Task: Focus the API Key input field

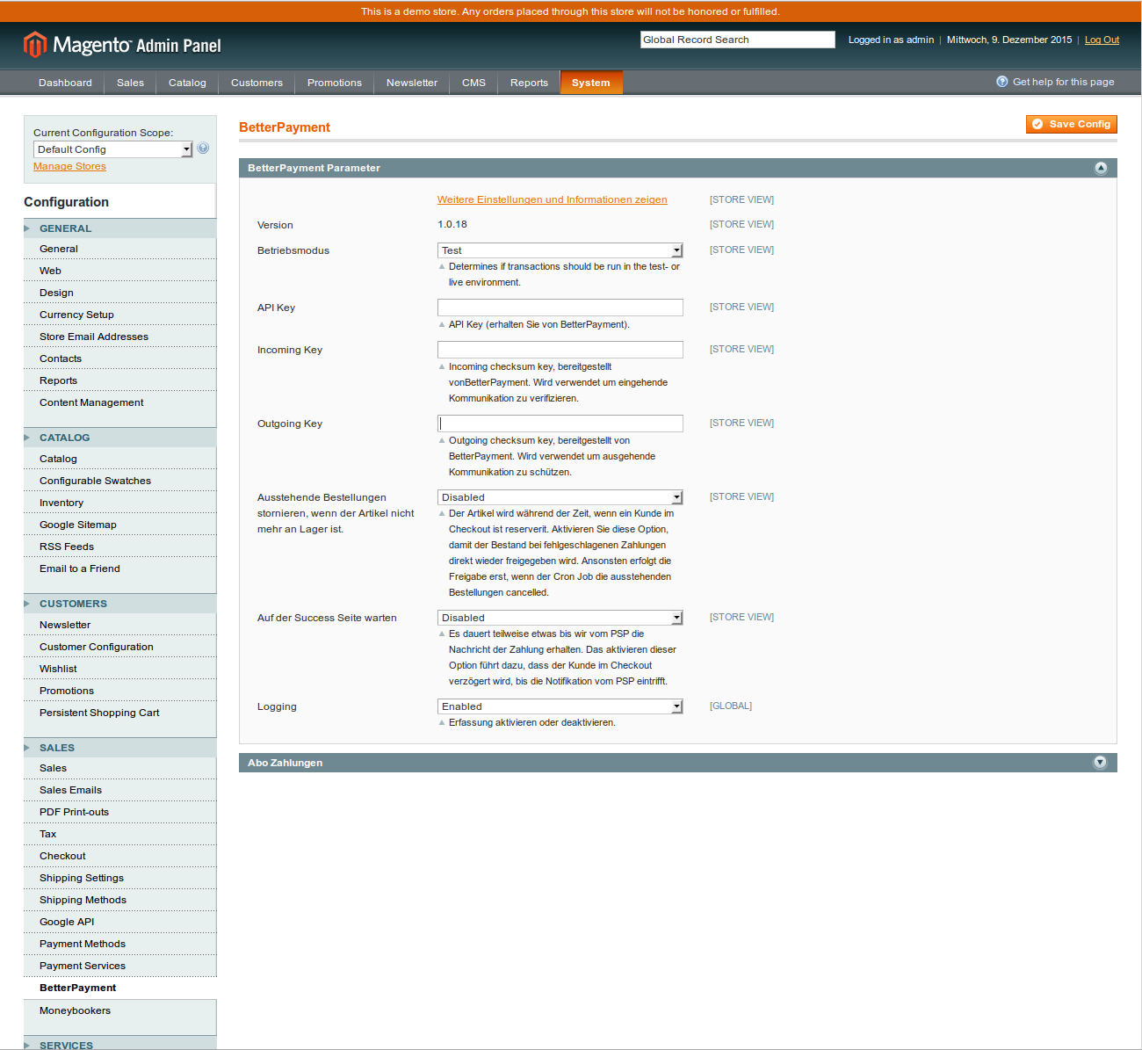Action: [x=560, y=308]
